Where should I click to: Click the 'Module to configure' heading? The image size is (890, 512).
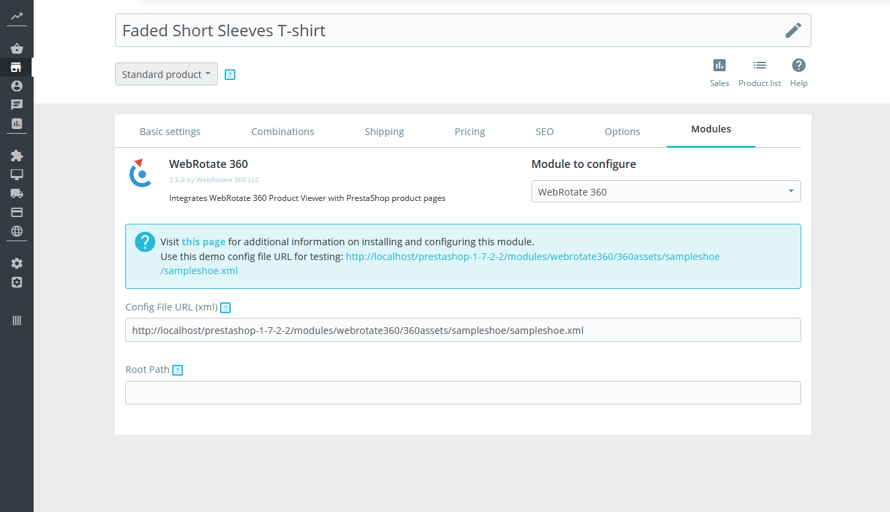(x=583, y=164)
